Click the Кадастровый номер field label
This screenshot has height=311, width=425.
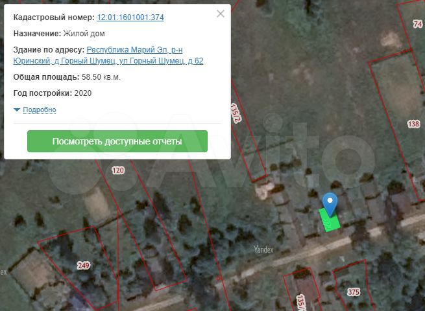(x=53, y=17)
